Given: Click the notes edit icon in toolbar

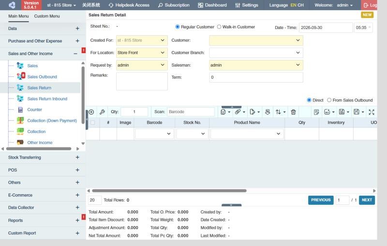Looking at the screenshot, I should coord(316,112).
